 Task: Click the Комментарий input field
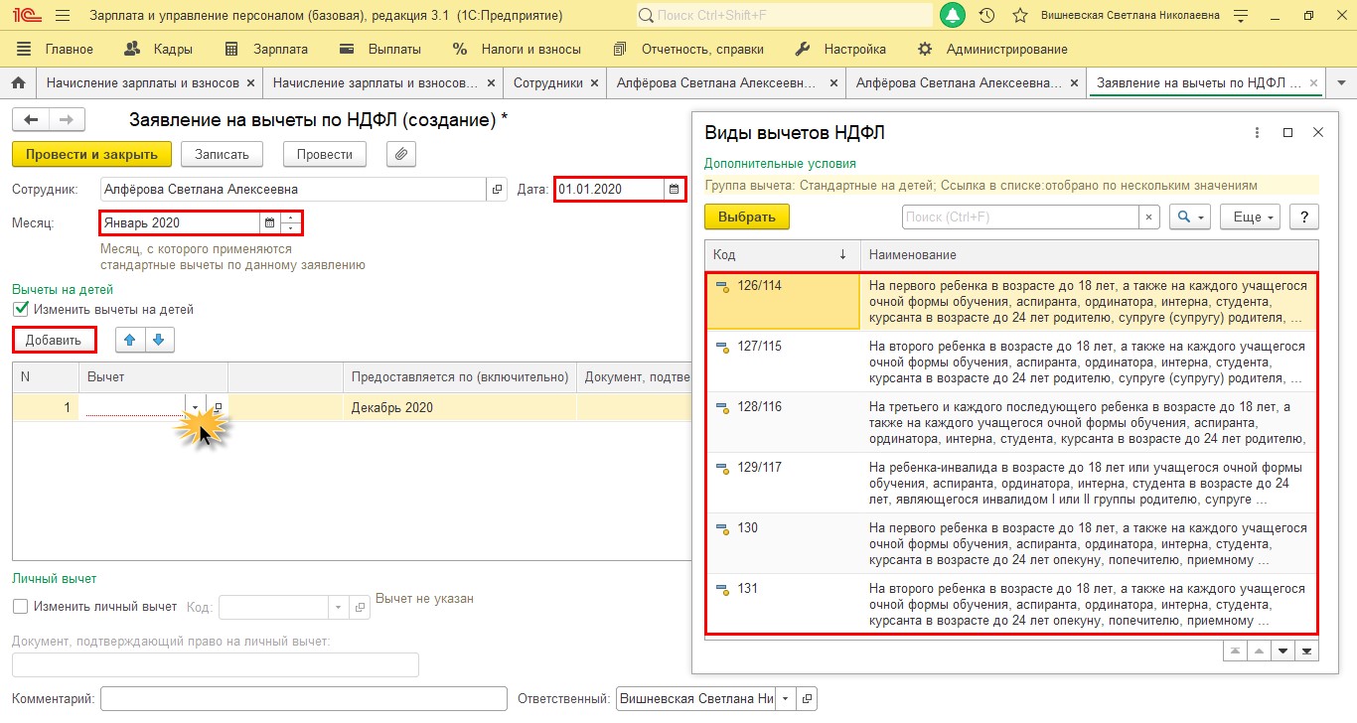[304, 698]
